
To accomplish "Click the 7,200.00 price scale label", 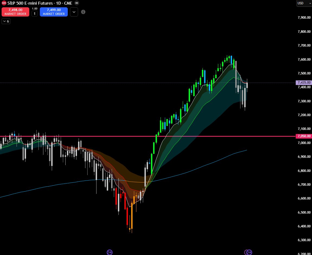I will (304, 115).
